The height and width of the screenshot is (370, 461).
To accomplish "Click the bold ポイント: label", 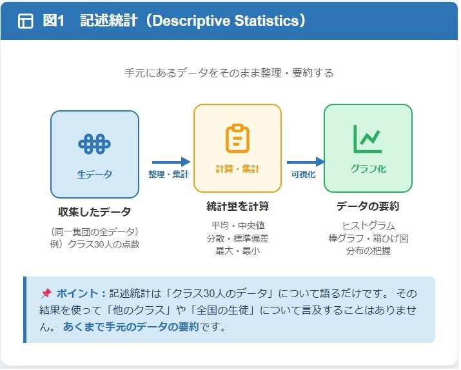I will pyautogui.click(x=81, y=293).
